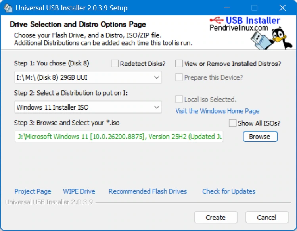This screenshot has height=231, width=297.
Task: Click the Browse button for ISO
Action: 260,137
